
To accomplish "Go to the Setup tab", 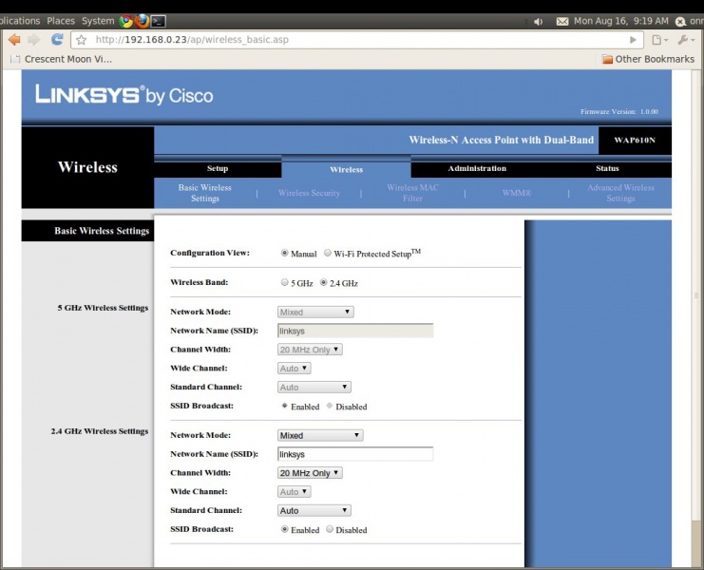I will point(218,168).
